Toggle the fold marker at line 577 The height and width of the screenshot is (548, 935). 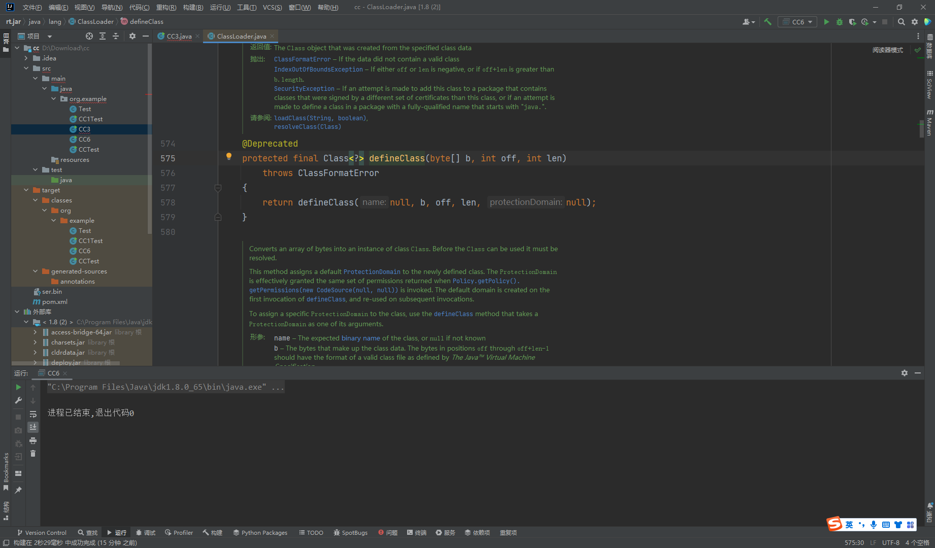tap(218, 188)
